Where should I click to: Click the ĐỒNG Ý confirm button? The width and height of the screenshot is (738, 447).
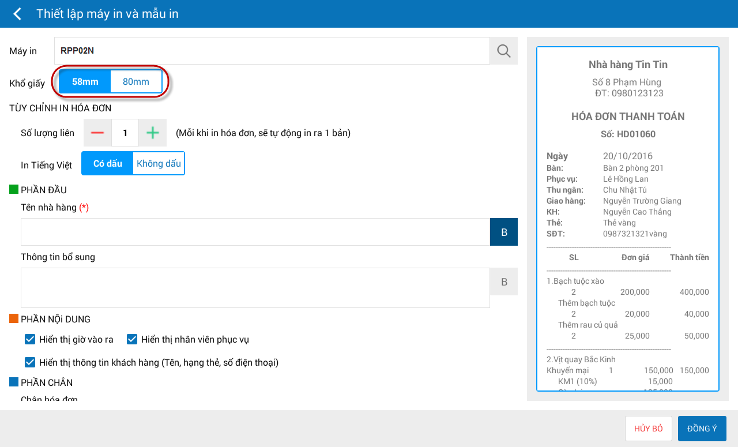[x=702, y=429]
